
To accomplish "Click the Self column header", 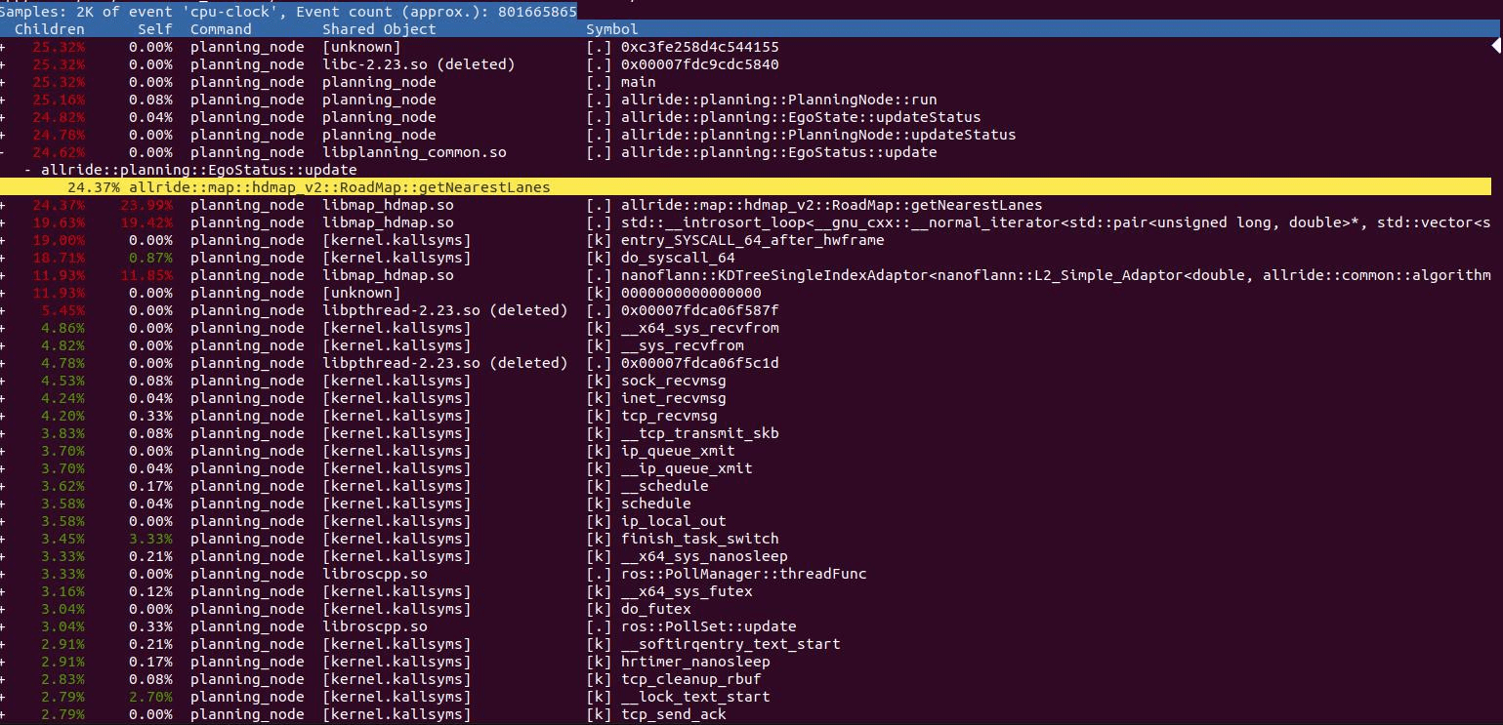I will pos(156,29).
